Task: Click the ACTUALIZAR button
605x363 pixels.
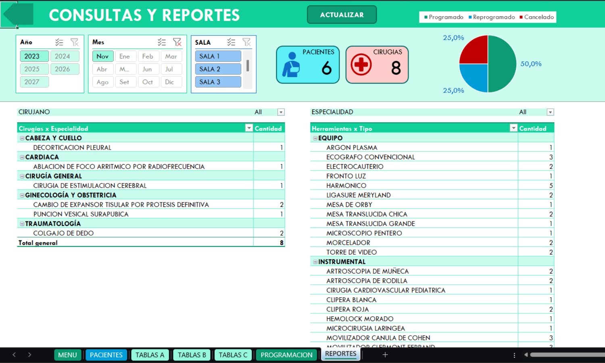Action: coord(342,15)
